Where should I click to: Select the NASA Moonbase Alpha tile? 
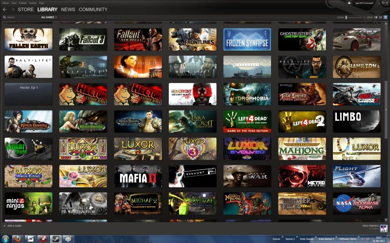click(356, 204)
